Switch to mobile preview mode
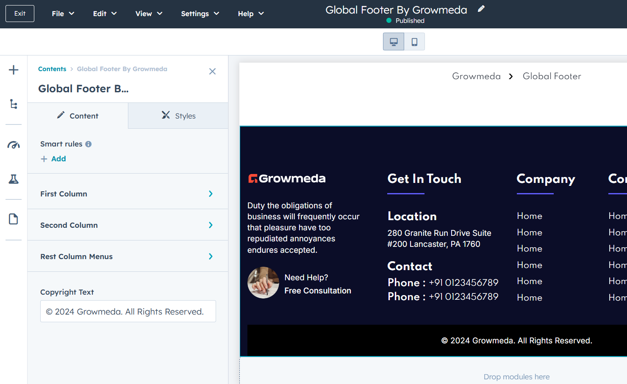The image size is (627, 384). (x=414, y=41)
